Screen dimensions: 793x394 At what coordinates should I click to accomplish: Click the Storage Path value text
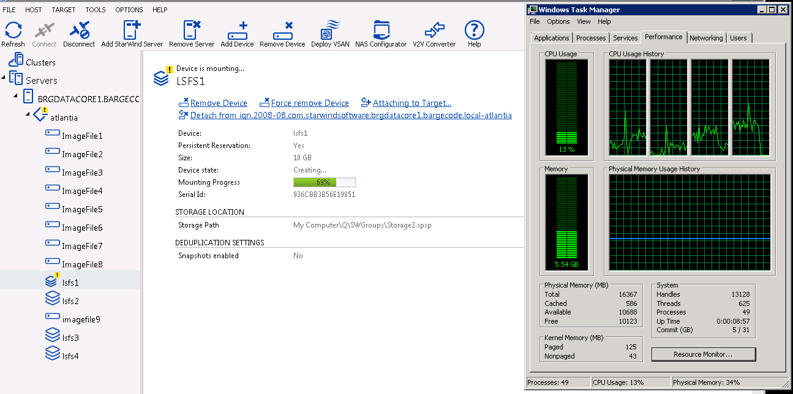click(x=363, y=225)
